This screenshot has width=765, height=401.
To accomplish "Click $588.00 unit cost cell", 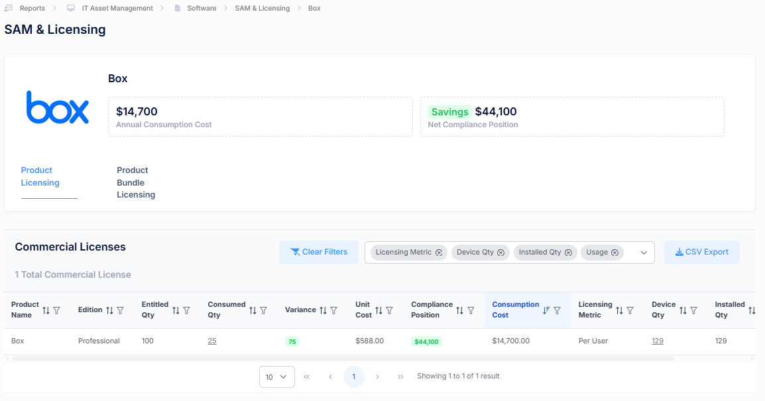I will pos(369,341).
